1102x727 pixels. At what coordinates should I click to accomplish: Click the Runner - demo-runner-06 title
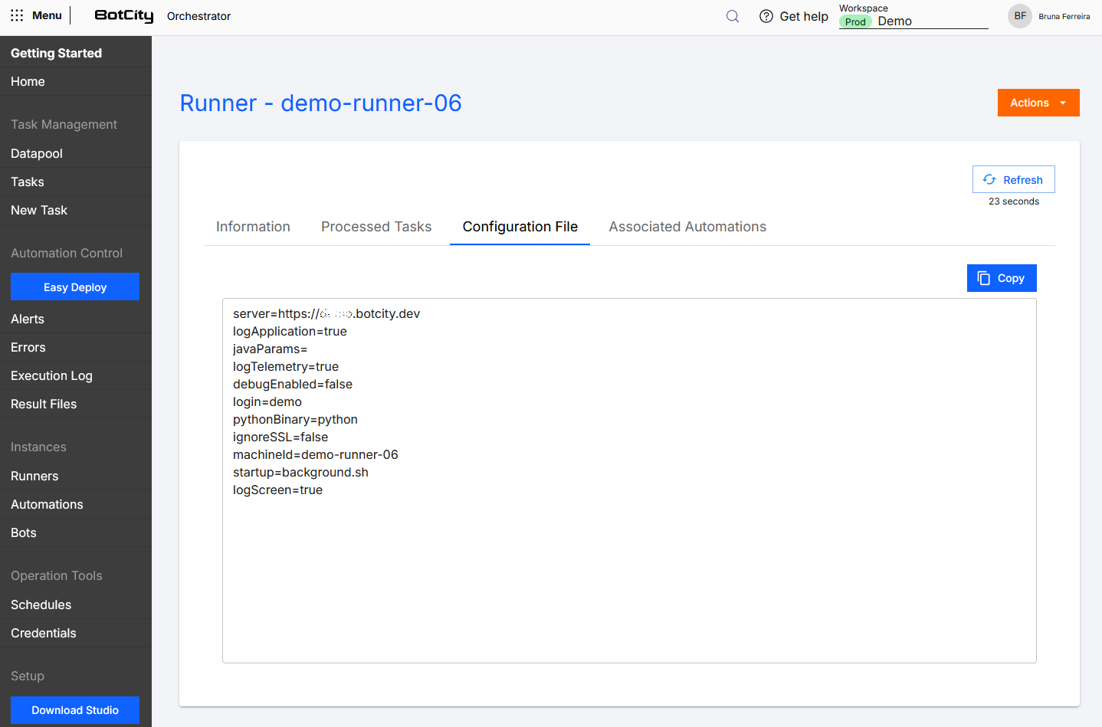click(x=320, y=103)
